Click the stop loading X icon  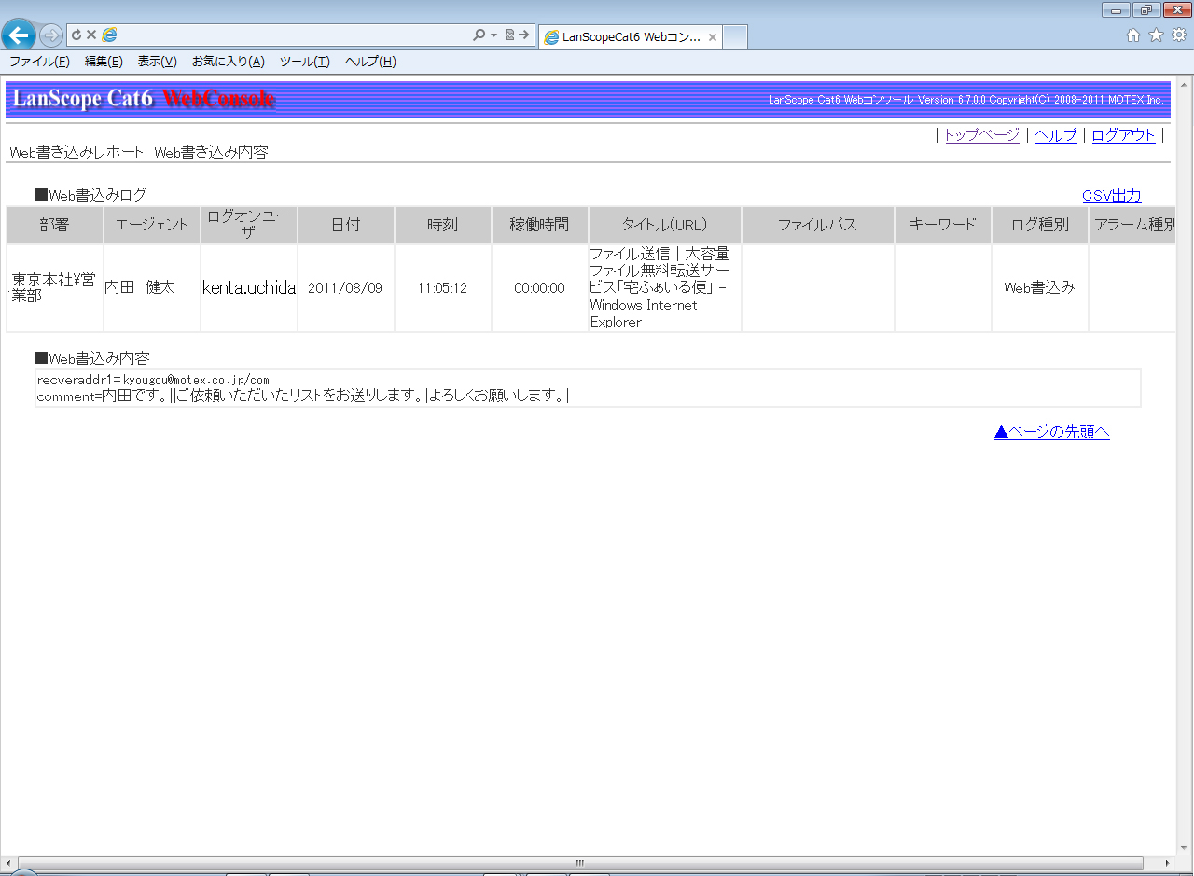pos(91,35)
